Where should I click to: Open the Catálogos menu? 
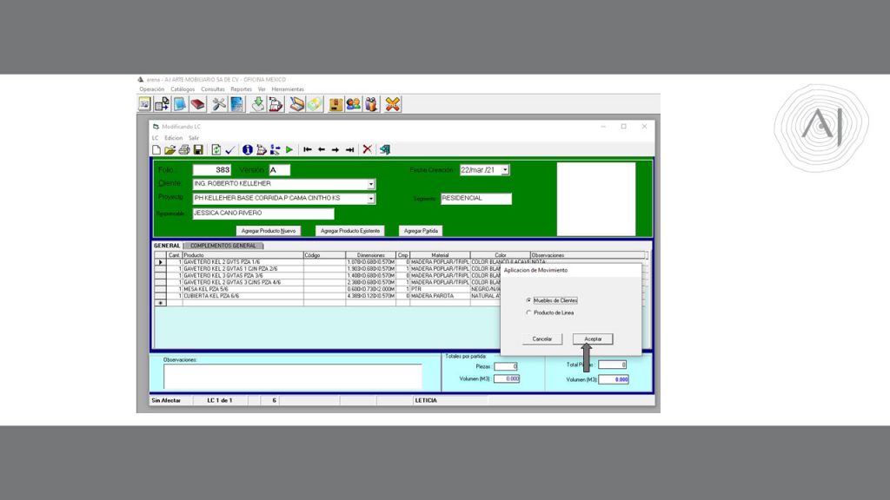(x=183, y=89)
